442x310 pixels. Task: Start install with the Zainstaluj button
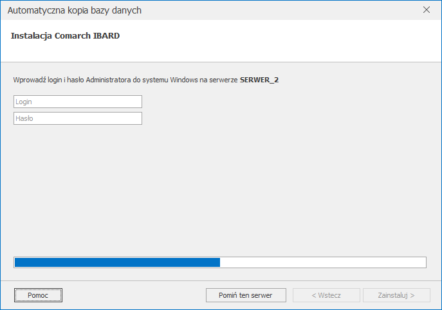pos(396,295)
